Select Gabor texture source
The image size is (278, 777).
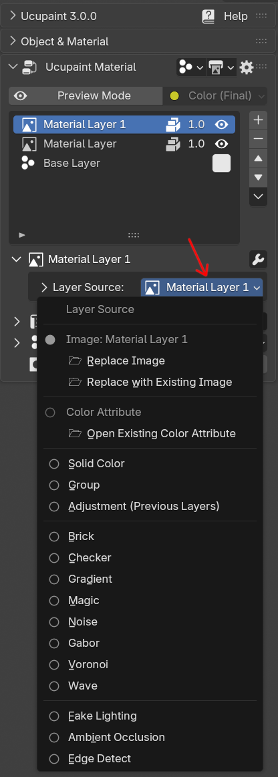pyautogui.click(x=150, y=643)
